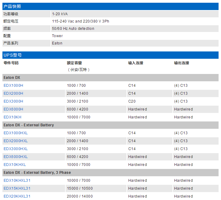221x200 pixels.
Task: Click the EDX3000H model link
Action: (x=13, y=101)
